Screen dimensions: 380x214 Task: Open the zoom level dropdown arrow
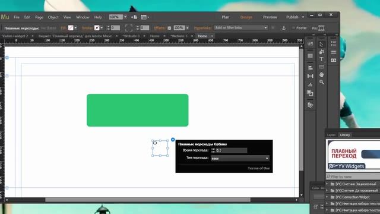(125, 17)
